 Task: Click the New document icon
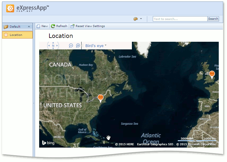coord(38,26)
